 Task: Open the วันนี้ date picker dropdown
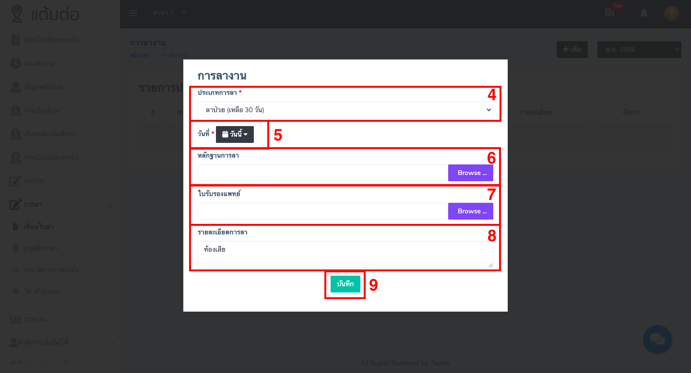(x=235, y=135)
